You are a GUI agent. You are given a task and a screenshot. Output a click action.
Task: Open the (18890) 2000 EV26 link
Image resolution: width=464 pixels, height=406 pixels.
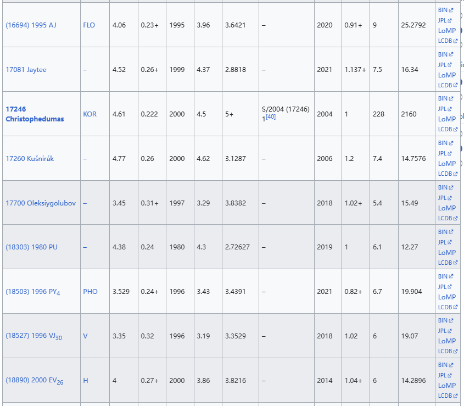click(34, 381)
